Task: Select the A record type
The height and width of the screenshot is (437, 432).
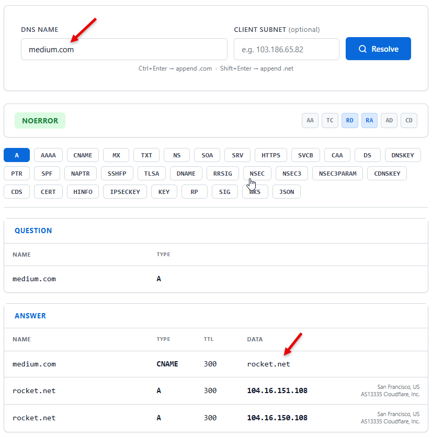Action: coord(17,155)
